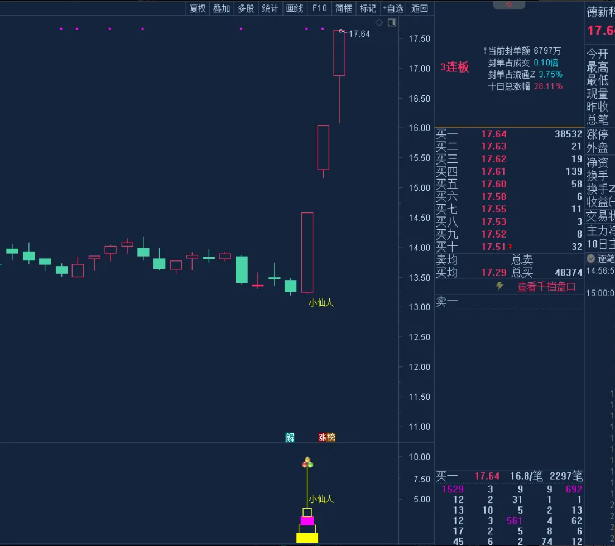615x546 pixels.
Task: Collapse panel with red double-chevron handle
Action: 508,5
